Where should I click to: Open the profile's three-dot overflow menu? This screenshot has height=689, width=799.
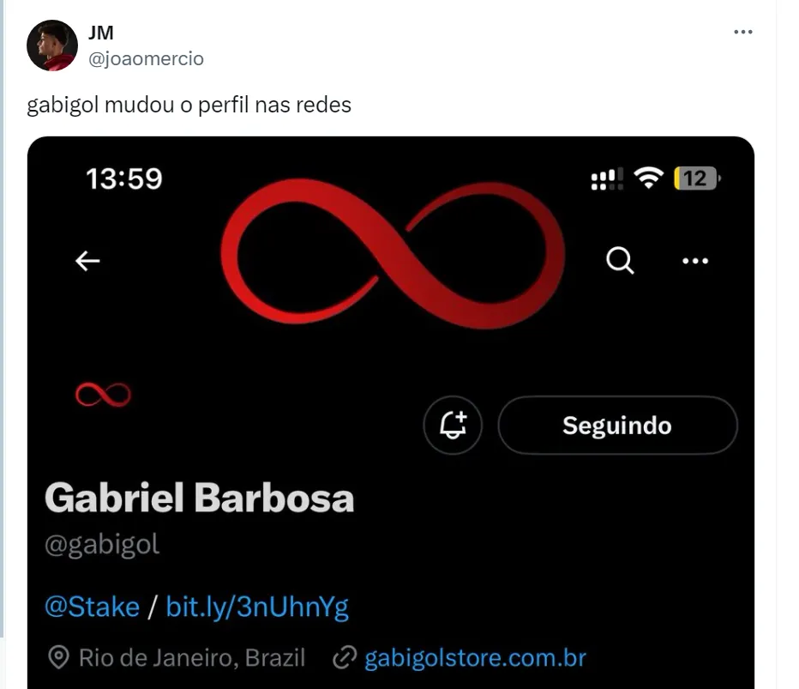[x=695, y=261]
